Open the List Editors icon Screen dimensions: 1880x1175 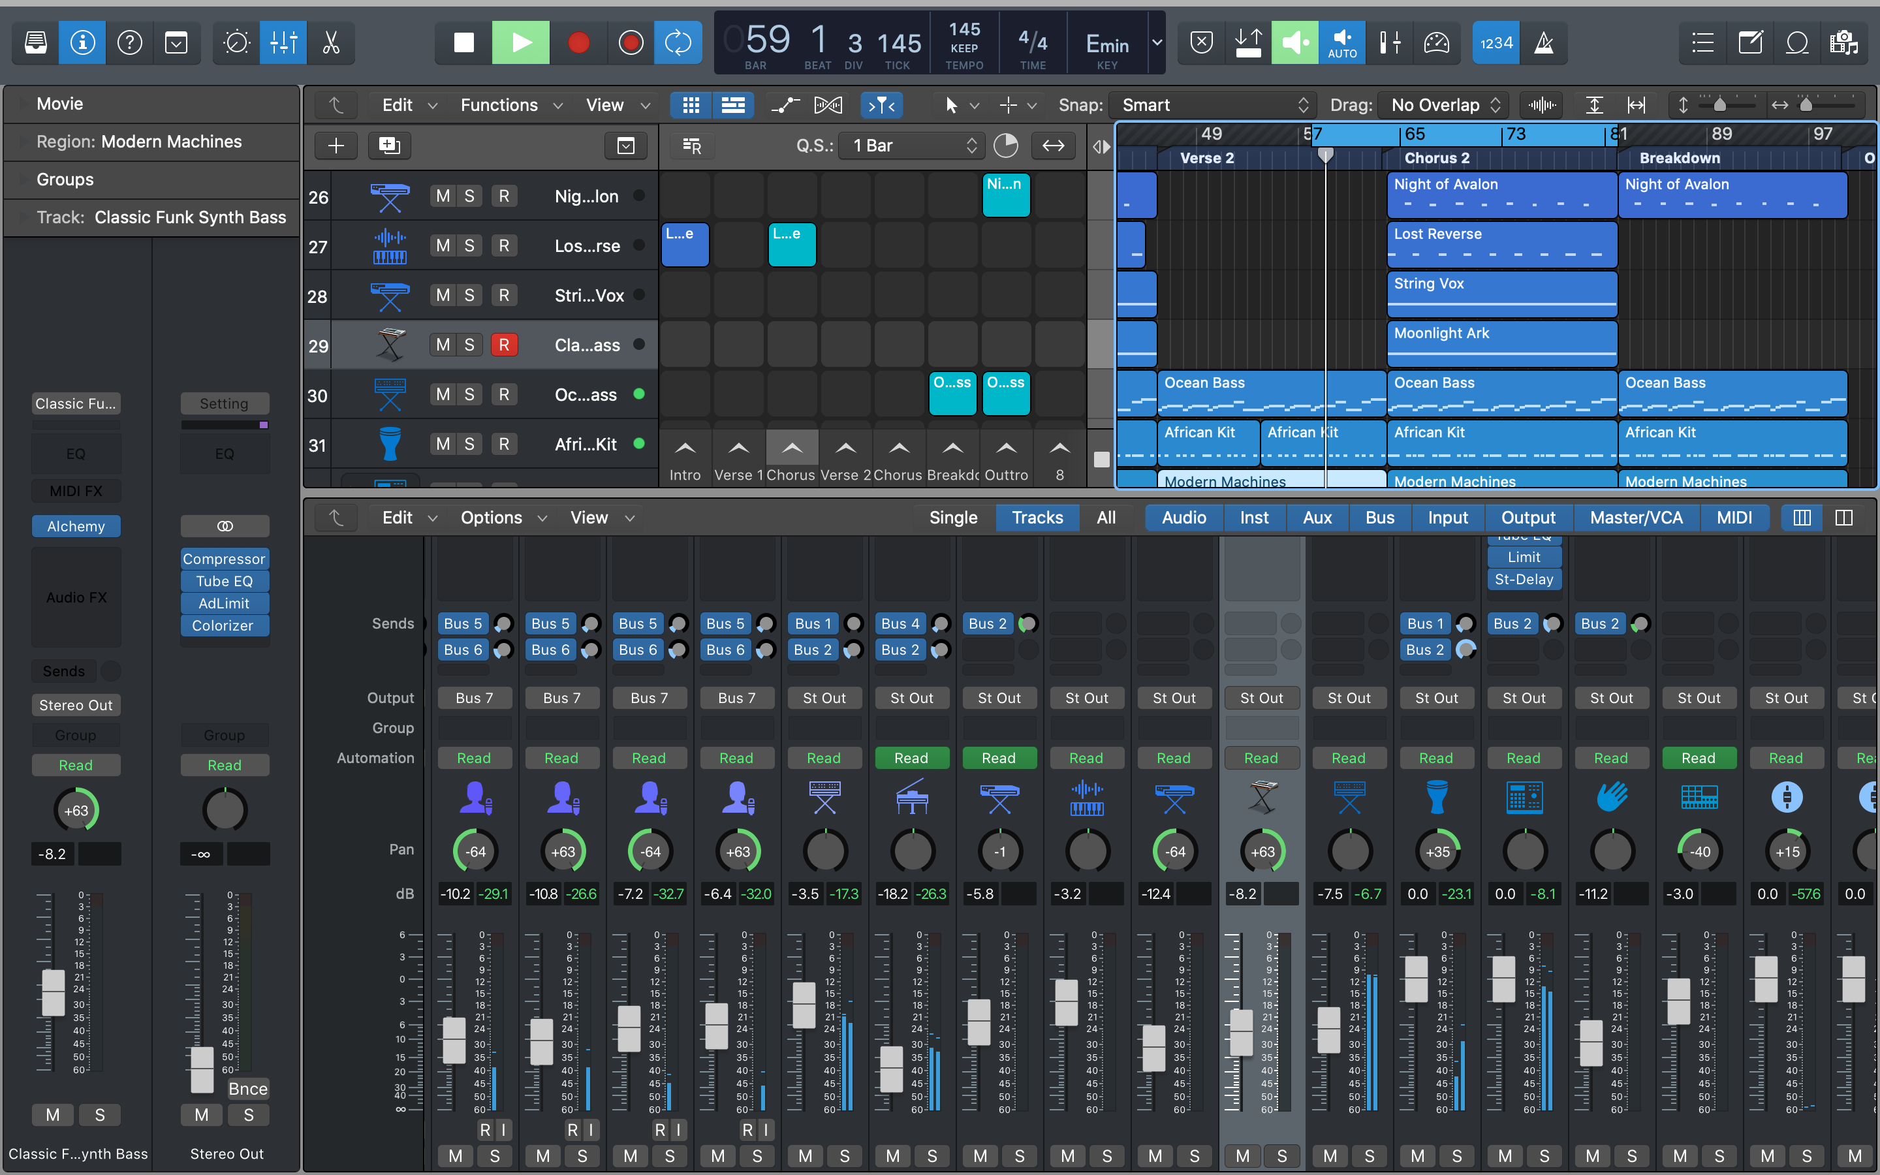1702,42
